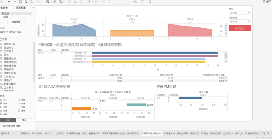This screenshot has width=272, height=139.
Task: Click the New worksheet icon beside bottom tabs
Action: 264,133
